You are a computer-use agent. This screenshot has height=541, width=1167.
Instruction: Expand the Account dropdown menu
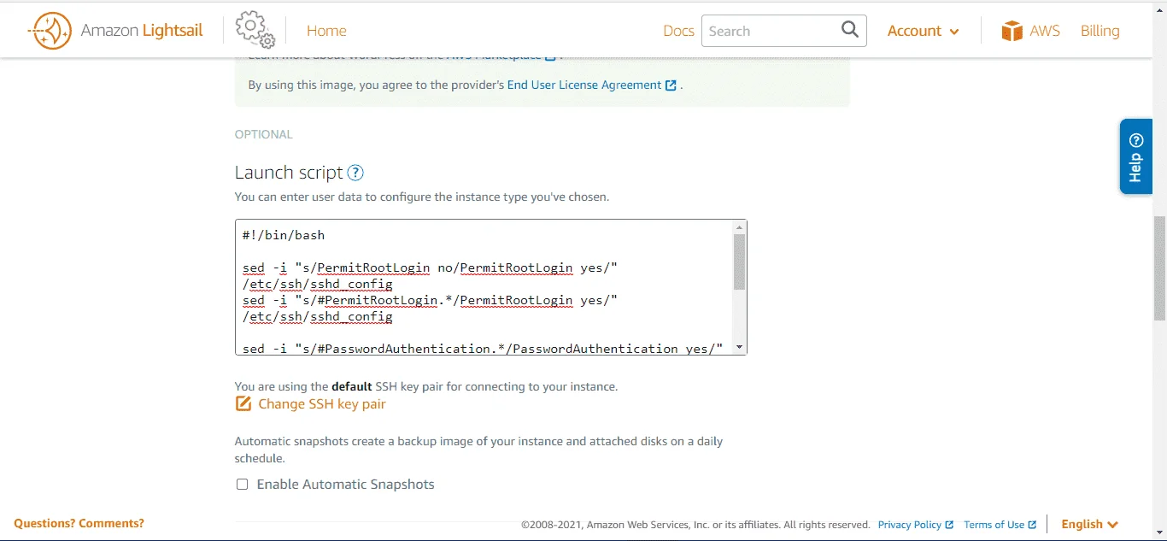pyautogui.click(x=923, y=31)
